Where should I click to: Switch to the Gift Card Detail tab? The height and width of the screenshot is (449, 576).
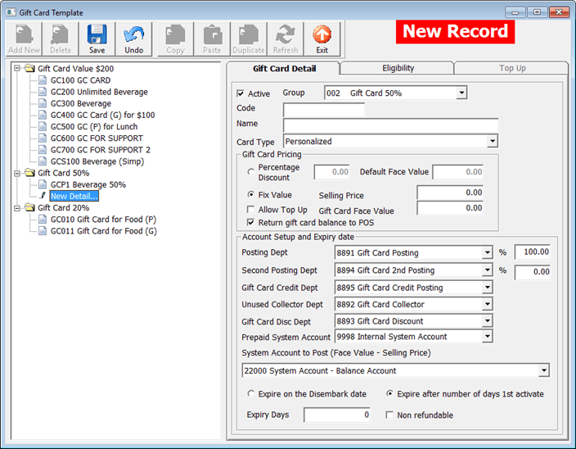(x=284, y=68)
